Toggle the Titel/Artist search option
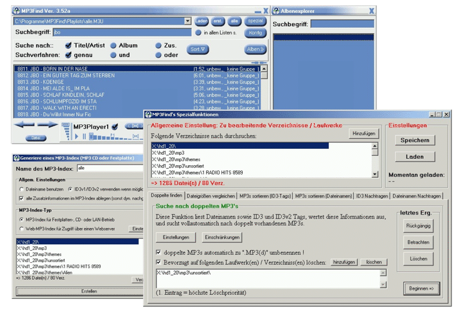This screenshot has height=310, width=454. coord(68,45)
